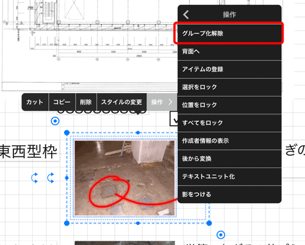Choose すべてをロック option

pos(229,123)
